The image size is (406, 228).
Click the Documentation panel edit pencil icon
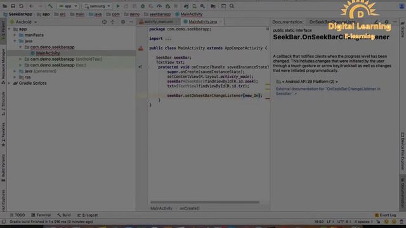pos(376,22)
